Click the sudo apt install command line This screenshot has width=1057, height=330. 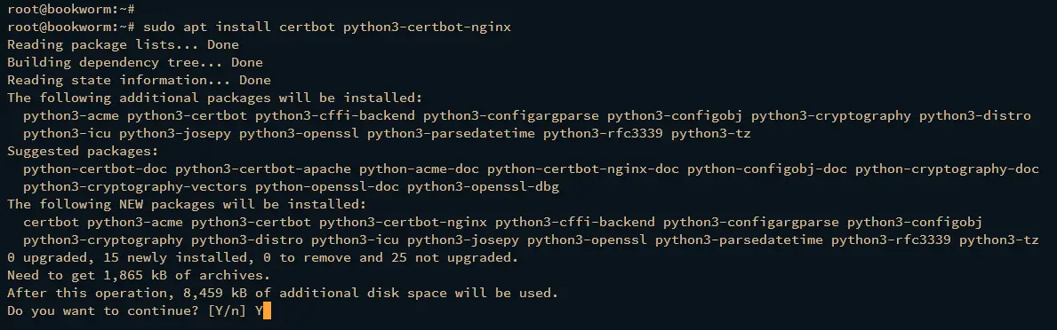261,27
